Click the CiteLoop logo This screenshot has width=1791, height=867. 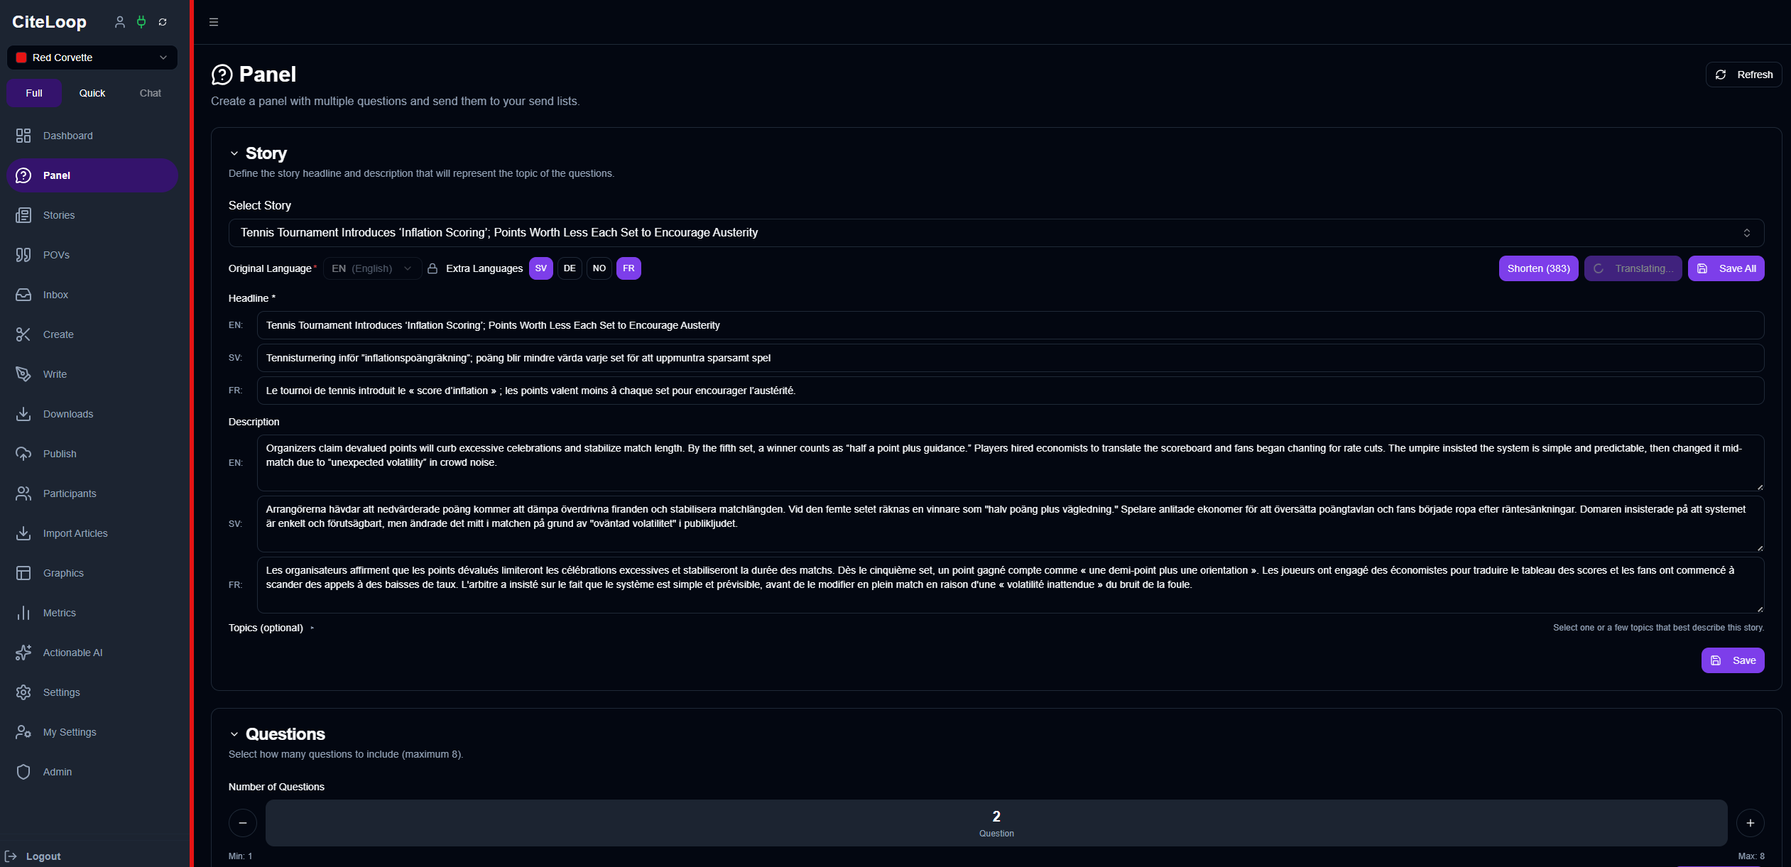coord(49,22)
